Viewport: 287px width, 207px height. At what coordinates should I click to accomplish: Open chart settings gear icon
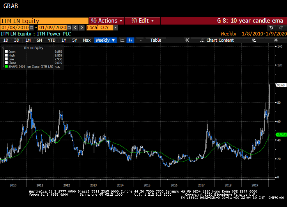(276, 40)
